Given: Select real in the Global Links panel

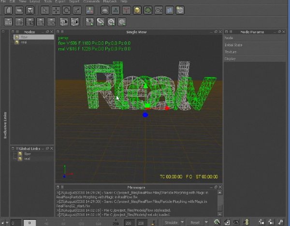Looking at the screenshot, I should tap(27, 159).
